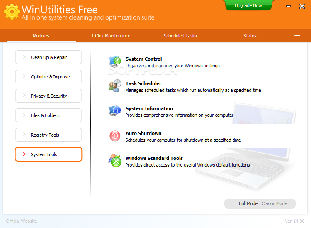Click the Clean Up & Repair chevron
This screenshot has width=311, height=228.
click(24, 57)
